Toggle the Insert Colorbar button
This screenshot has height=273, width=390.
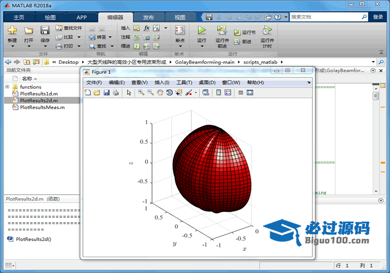tap(219, 93)
